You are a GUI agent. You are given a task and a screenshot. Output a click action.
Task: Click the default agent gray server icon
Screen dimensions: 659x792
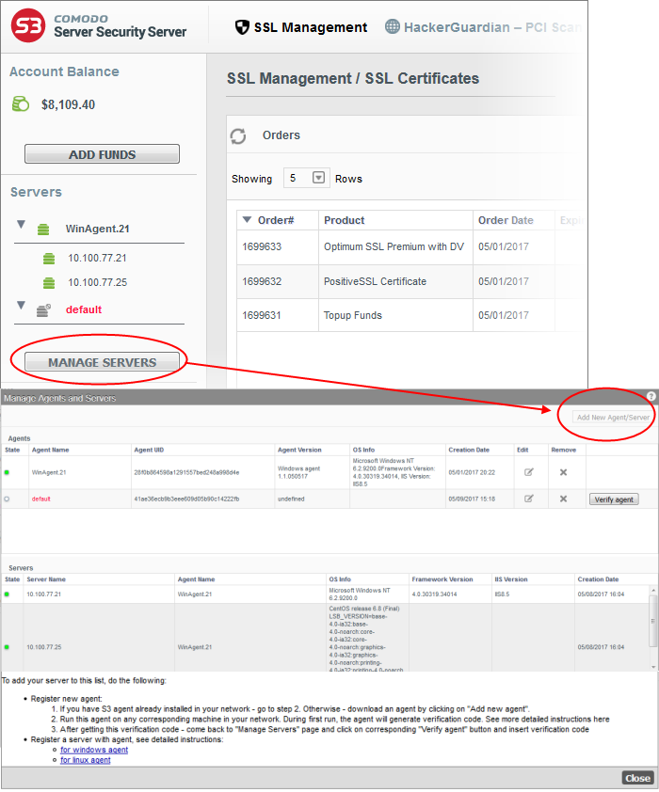coord(43,310)
